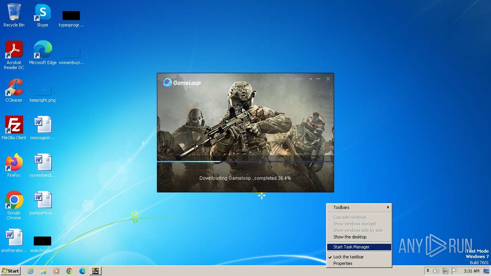Select the keepright.png file icon

click(x=42, y=94)
